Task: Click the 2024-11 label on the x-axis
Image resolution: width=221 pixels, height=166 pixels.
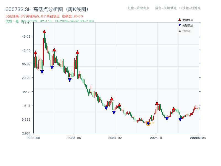Action: coord(156,138)
